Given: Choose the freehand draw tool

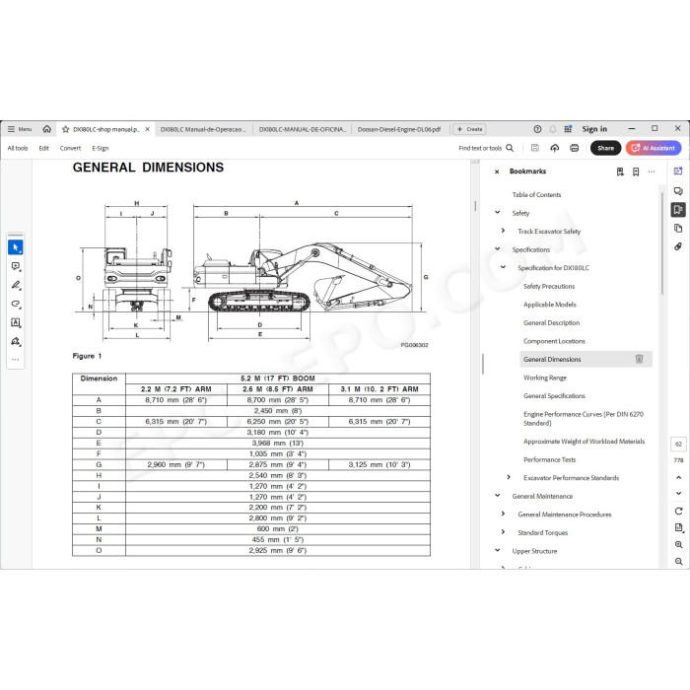Looking at the screenshot, I should (x=16, y=304).
